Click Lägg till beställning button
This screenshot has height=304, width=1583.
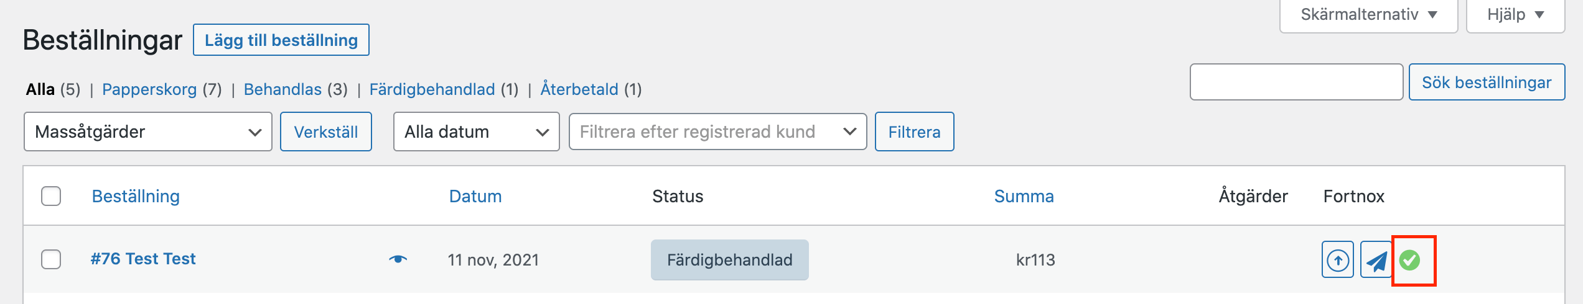[281, 40]
